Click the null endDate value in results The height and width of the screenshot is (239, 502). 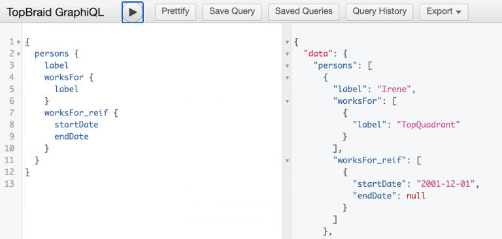[416, 196]
